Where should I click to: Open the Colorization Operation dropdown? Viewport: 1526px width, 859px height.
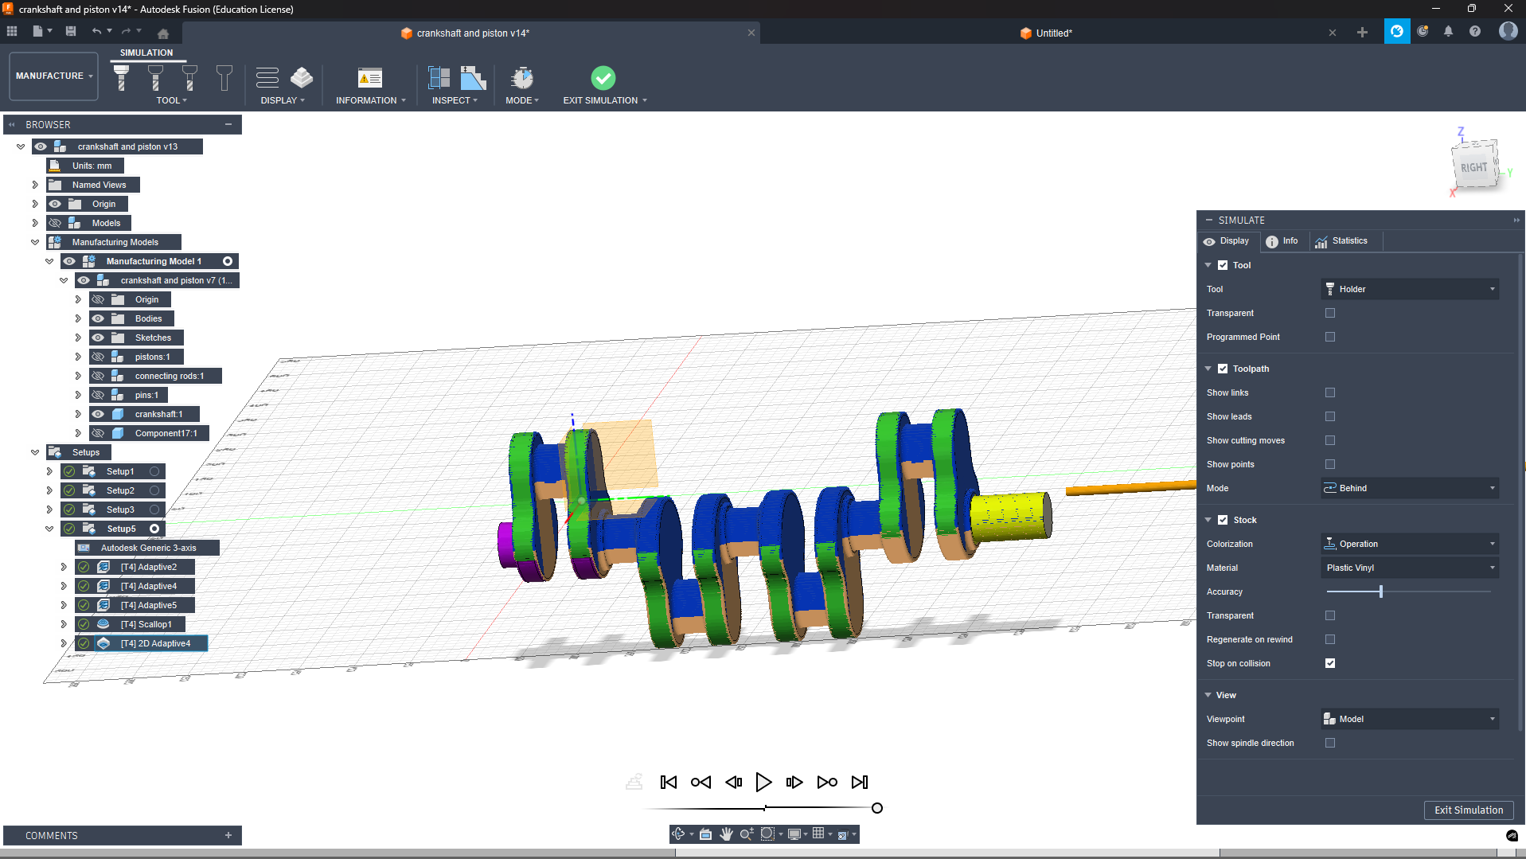pyautogui.click(x=1410, y=544)
